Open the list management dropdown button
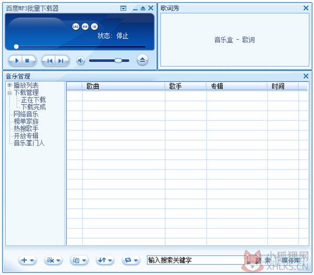This screenshot has height=275, width=314. point(80,260)
